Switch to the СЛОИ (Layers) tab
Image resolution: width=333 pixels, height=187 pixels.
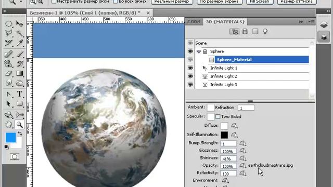pos(194,22)
